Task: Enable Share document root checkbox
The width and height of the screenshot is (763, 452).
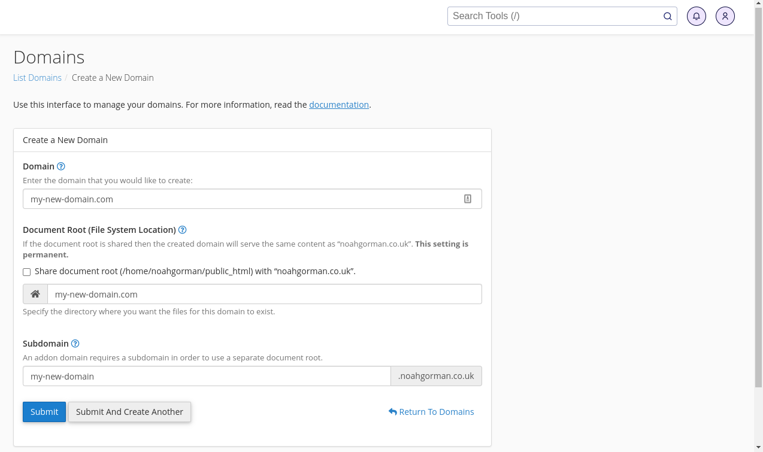Action: (27, 272)
